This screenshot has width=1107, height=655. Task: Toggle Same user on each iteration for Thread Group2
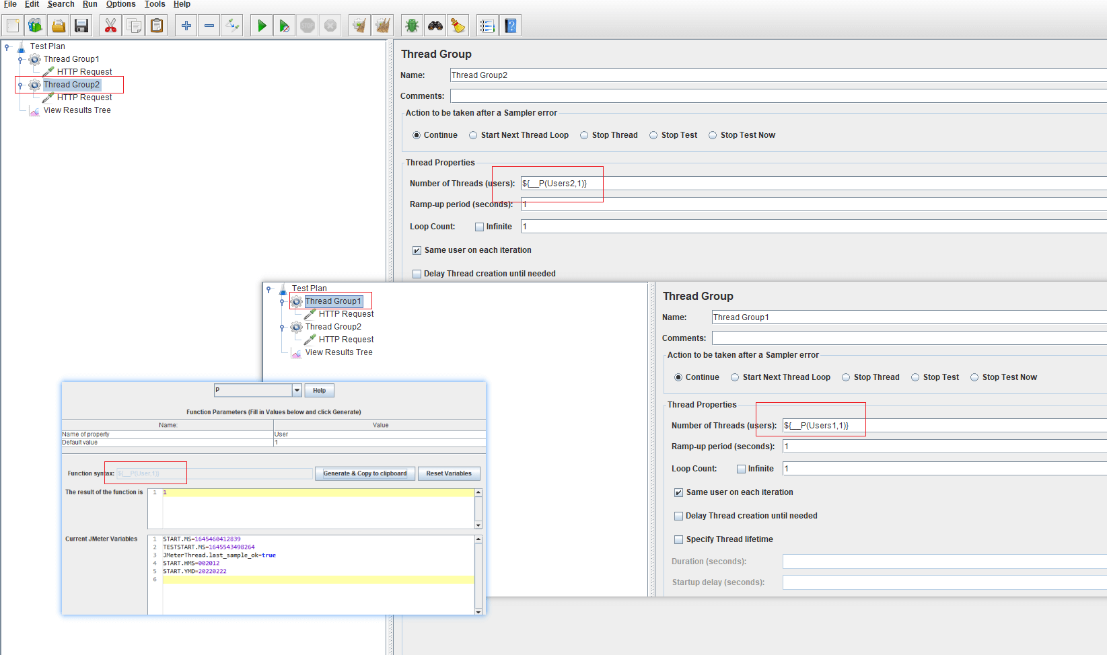[417, 250]
